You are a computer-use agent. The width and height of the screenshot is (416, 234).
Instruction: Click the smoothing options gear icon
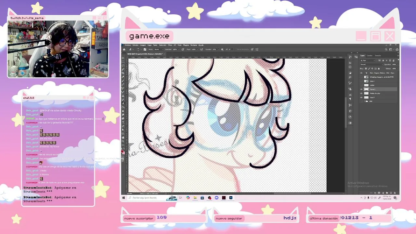[222, 49]
